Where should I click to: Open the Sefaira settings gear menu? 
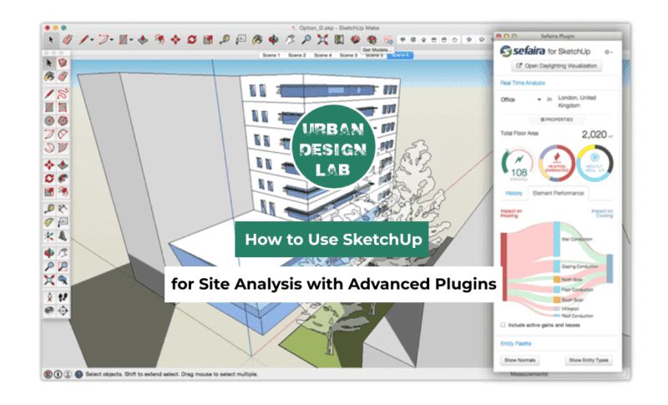point(607,51)
